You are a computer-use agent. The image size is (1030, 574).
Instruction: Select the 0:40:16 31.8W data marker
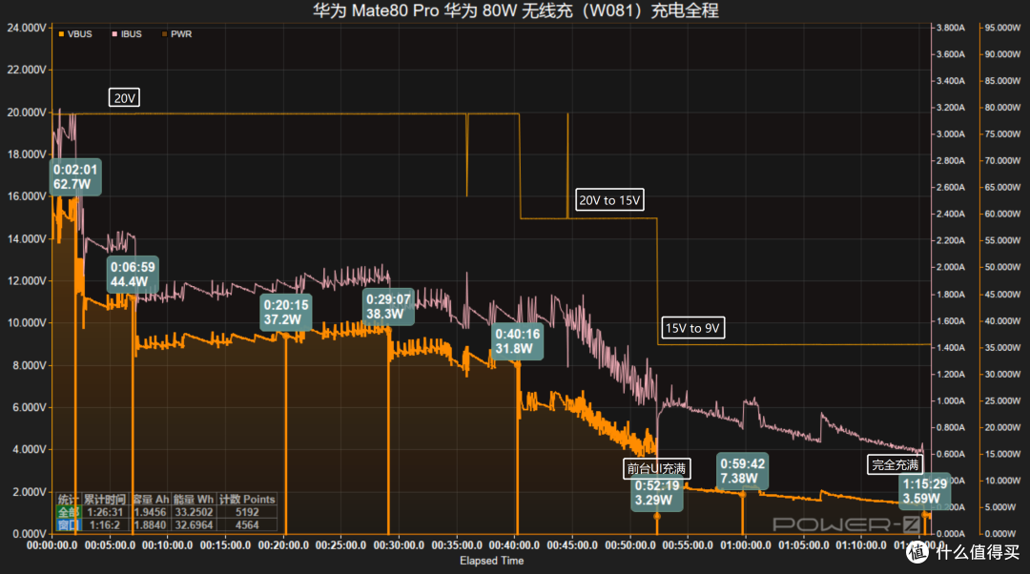coord(518,340)
